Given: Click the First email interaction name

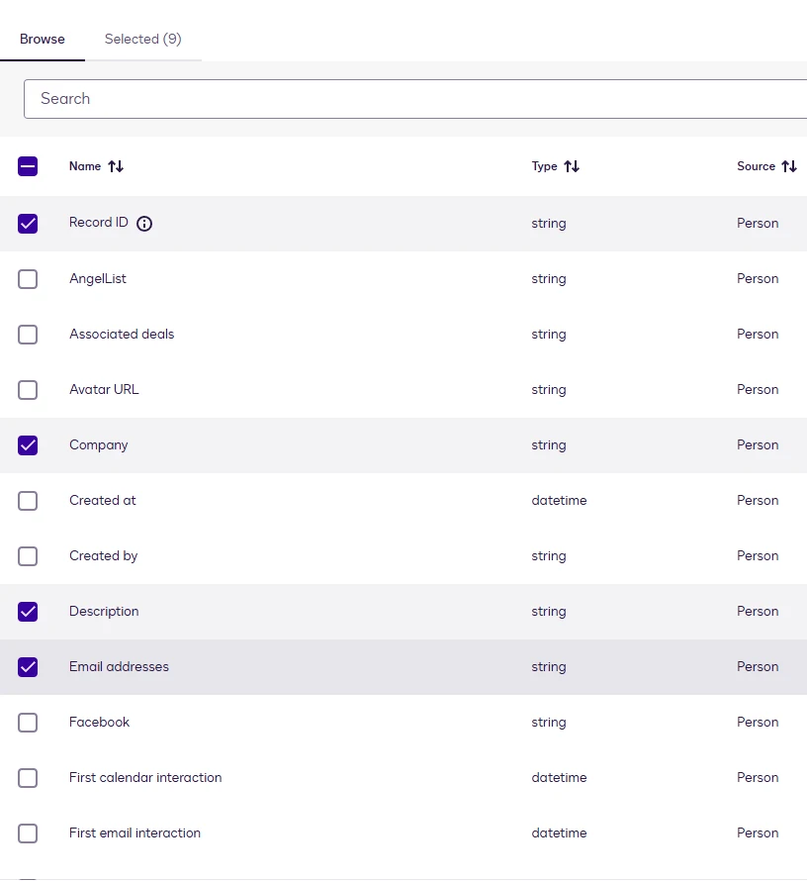Looking at the screenshot, I should 134,833.
